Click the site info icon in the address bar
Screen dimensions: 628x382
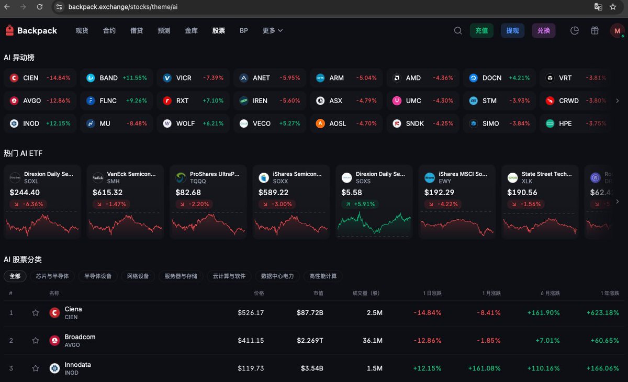pos(59,7)
